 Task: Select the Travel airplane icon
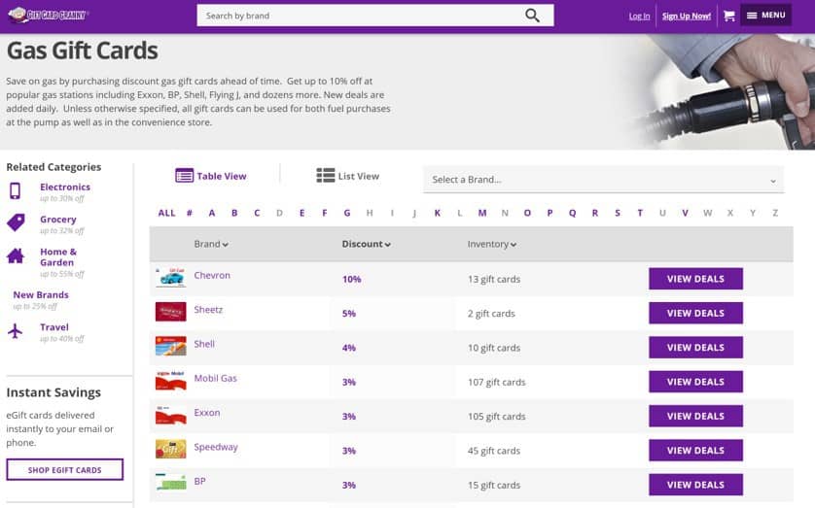[16, 331]
